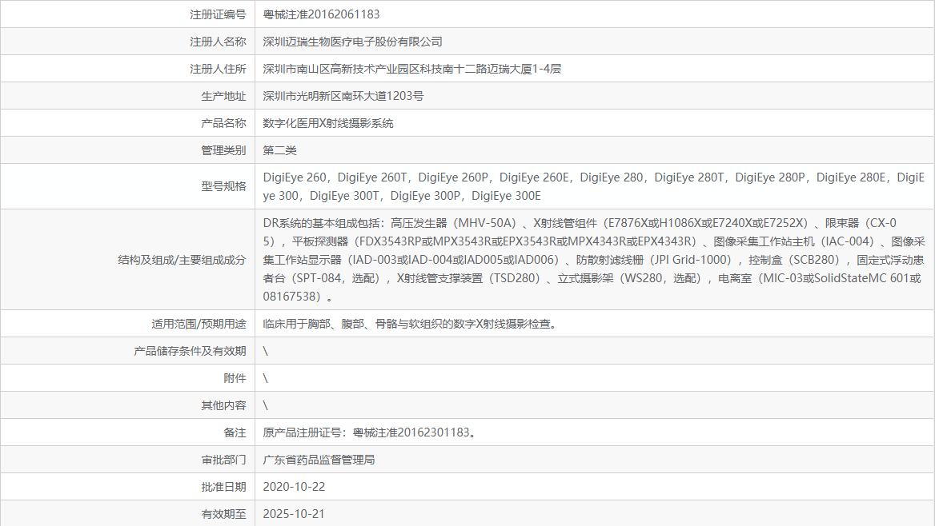Click the 注册人名称 label
Viewport: 935px width, 526px height.
(x=218, y=42)
